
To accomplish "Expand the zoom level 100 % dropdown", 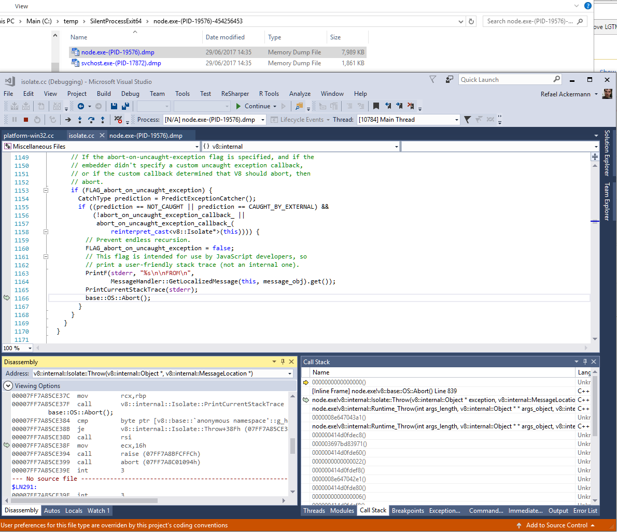I will pos(30,348).
